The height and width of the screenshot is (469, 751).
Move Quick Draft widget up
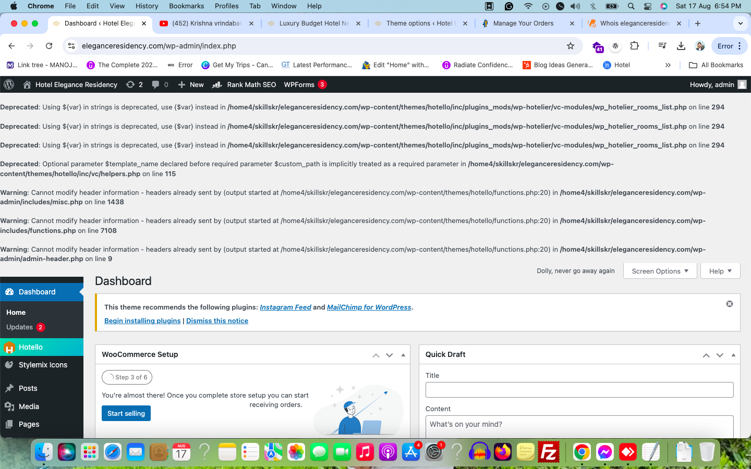(x=706, y=355)
